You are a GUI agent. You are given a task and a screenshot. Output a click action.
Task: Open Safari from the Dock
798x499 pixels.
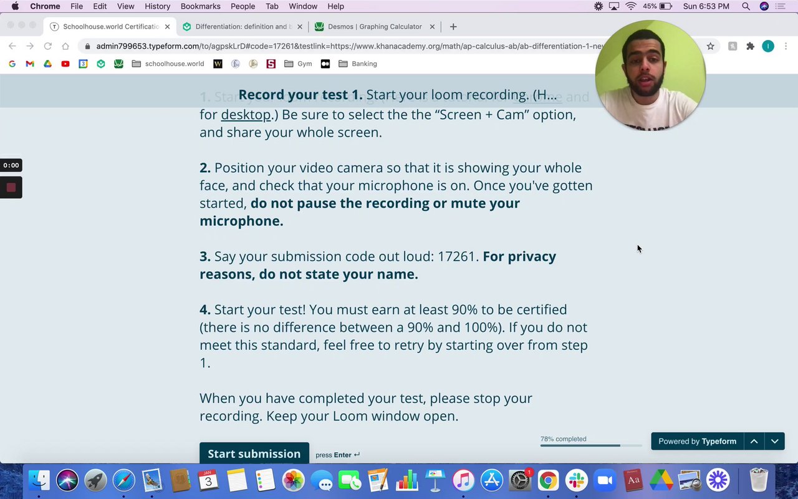click(123, 480)
